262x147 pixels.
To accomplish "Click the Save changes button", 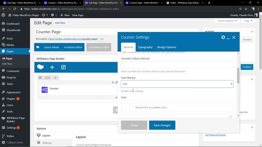I will (x=162, y=125).
